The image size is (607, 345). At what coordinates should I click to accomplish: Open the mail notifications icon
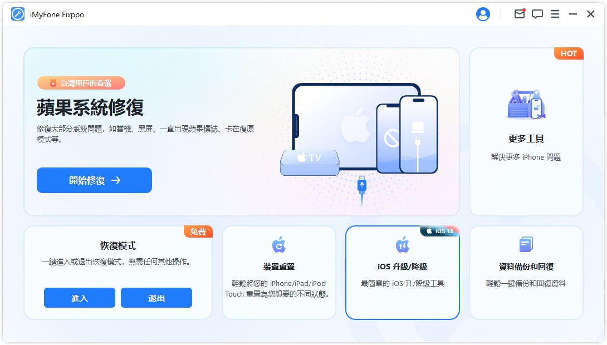(520, 14)
